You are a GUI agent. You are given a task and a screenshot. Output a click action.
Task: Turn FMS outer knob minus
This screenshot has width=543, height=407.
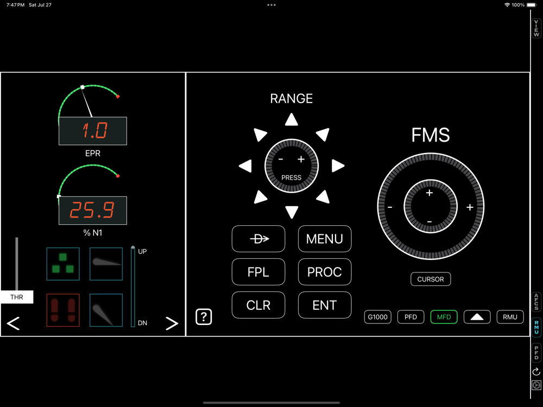390,207
